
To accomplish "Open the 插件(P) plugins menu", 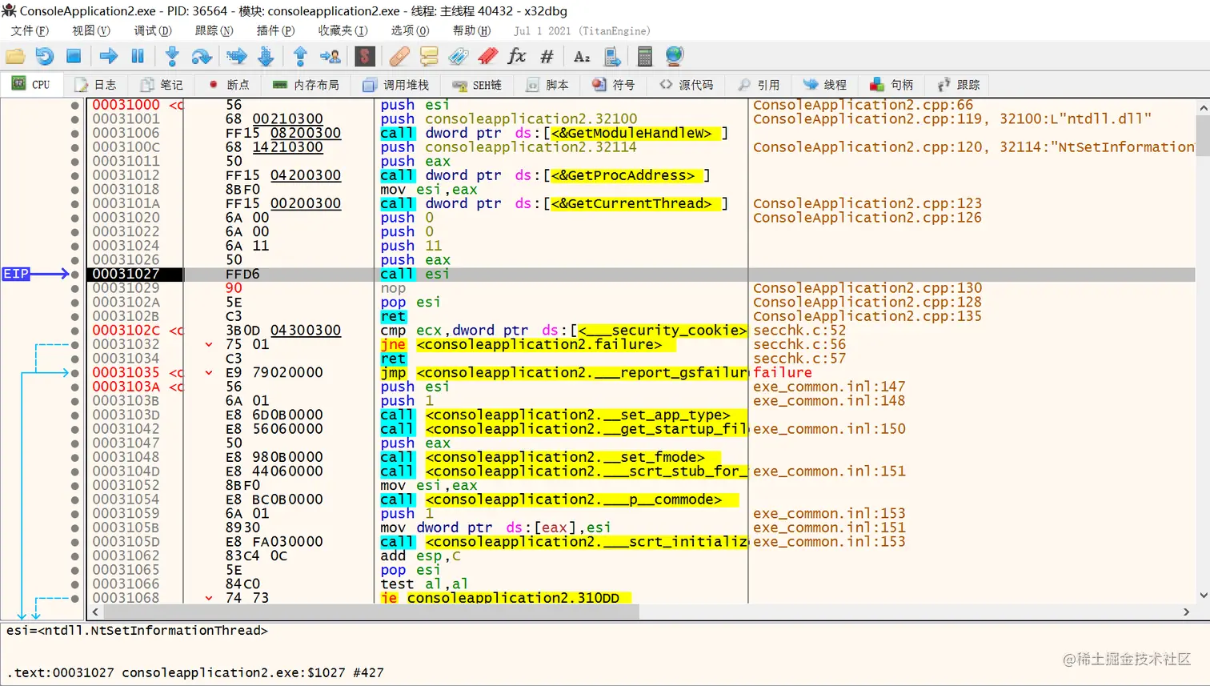I will point(275,30).
